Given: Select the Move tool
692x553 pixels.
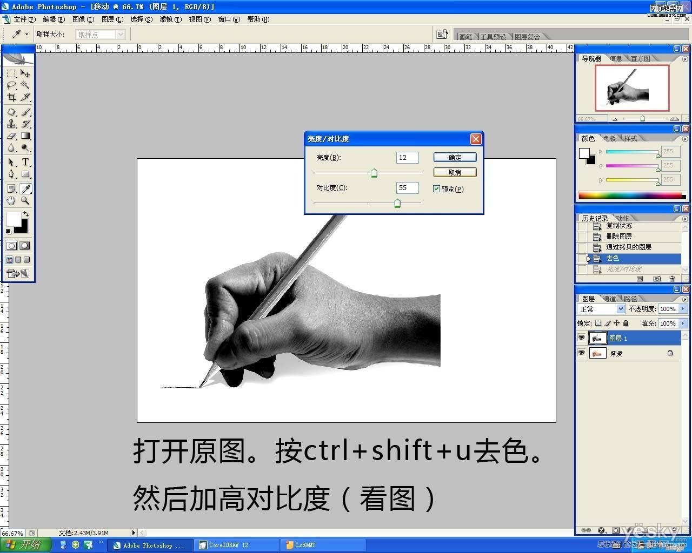Looking at the screenshot, I should coord(25,73).
